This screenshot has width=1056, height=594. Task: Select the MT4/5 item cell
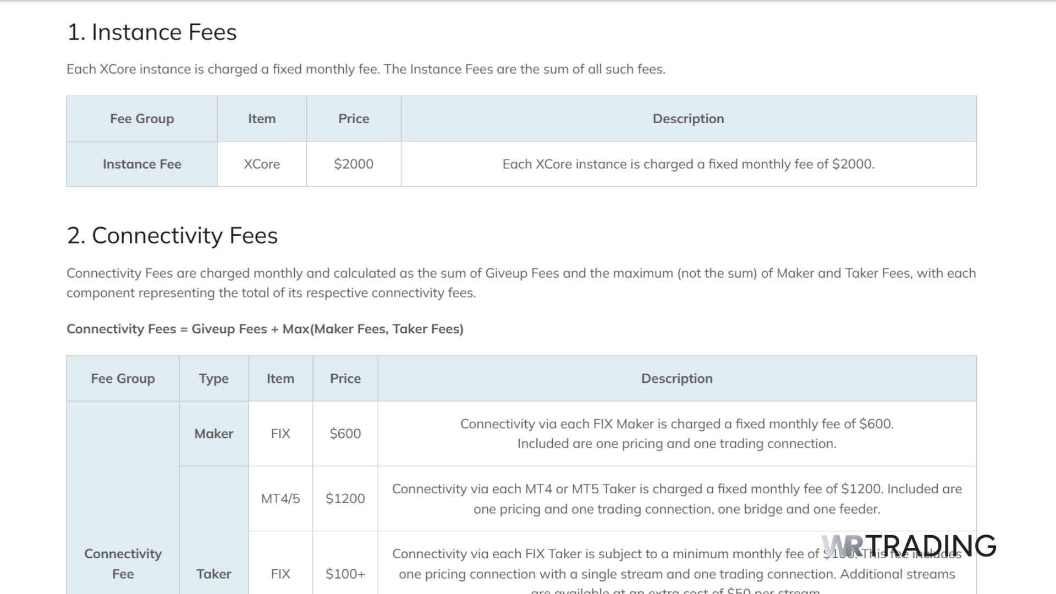coord(280,498)
